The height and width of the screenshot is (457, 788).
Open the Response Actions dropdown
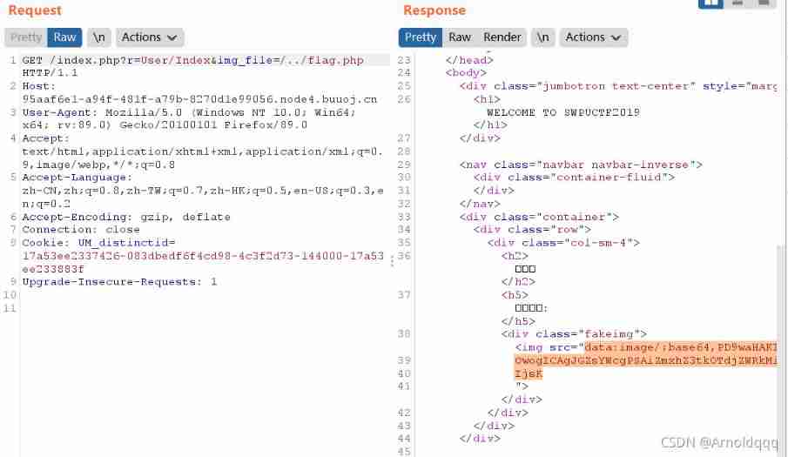pyautogui.click(x=594, y=37)
